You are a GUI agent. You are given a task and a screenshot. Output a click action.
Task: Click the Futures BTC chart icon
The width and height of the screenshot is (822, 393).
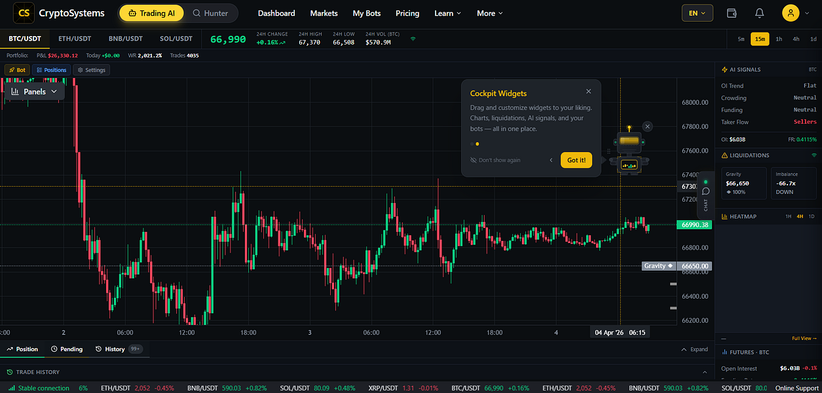724,352
